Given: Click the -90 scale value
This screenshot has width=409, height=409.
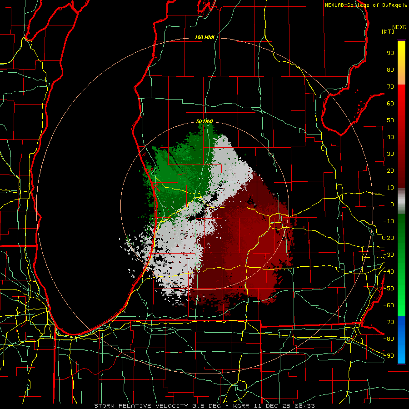Looking at the screenshot, I should pos(389,356).
